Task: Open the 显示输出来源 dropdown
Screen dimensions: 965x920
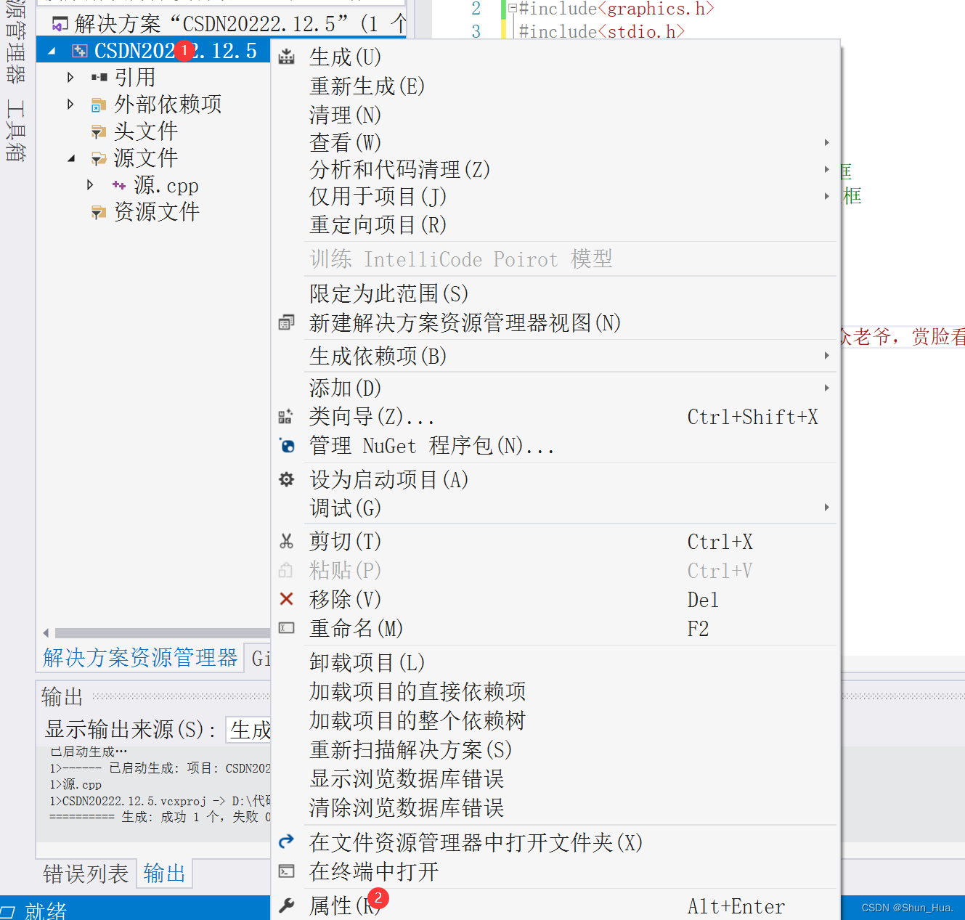Action: (248, 730)
